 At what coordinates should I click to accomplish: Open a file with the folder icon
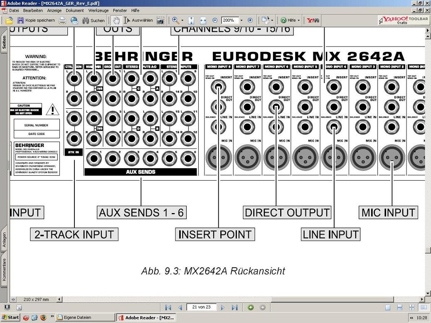coord(9,20)
